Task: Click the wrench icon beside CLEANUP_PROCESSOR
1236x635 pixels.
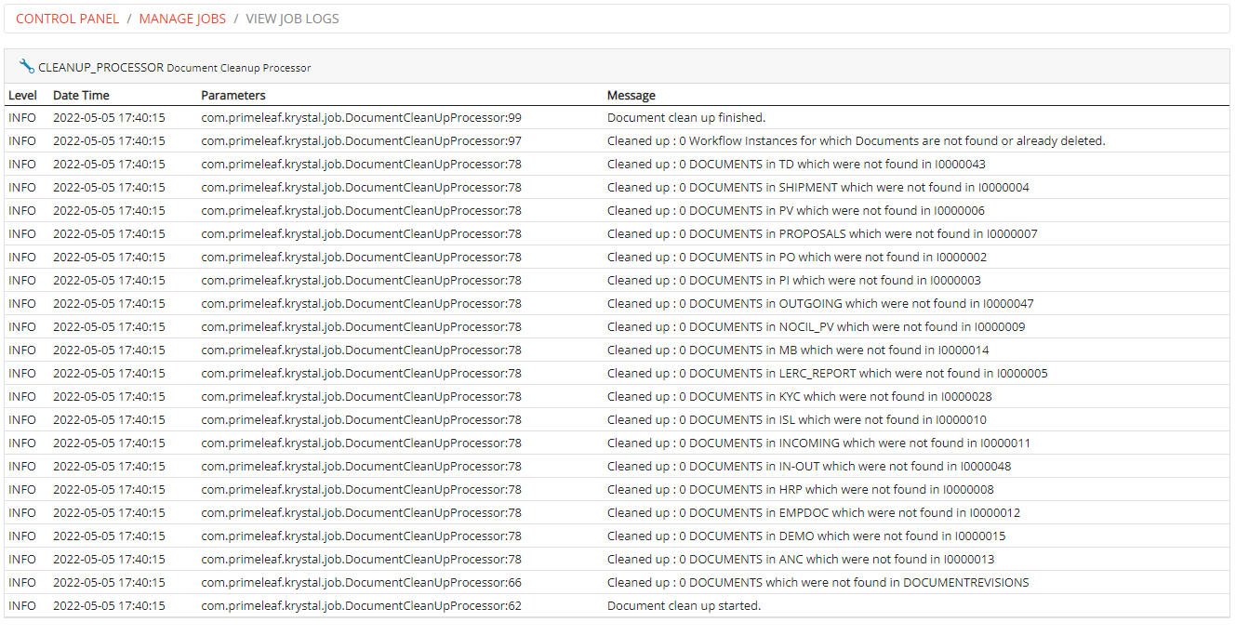Action: click(x=25, y=65)
